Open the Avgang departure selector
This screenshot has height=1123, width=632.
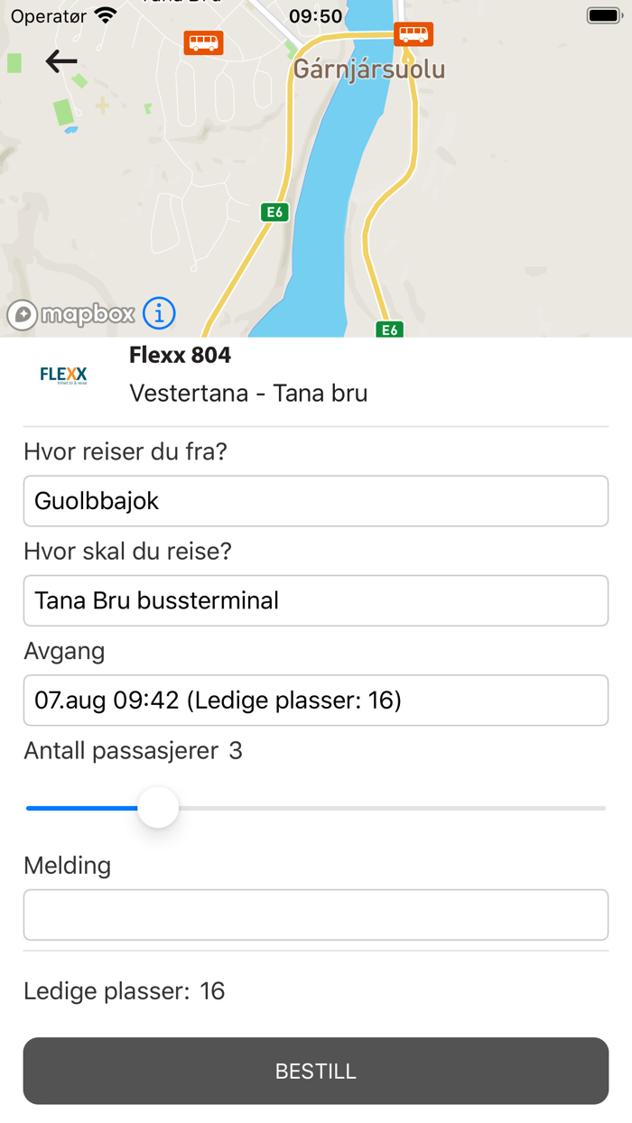coord(315,701)
